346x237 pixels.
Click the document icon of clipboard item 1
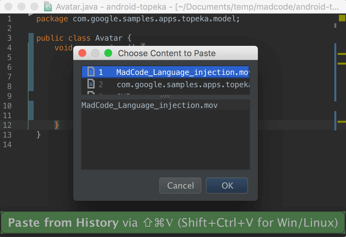pyautogui.click(x=91, y=72)
